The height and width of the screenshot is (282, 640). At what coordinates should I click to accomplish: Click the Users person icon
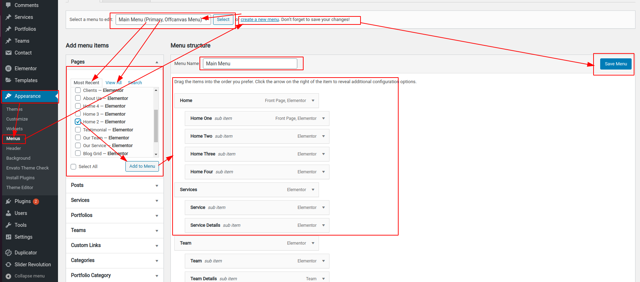(x=8, y=213)
